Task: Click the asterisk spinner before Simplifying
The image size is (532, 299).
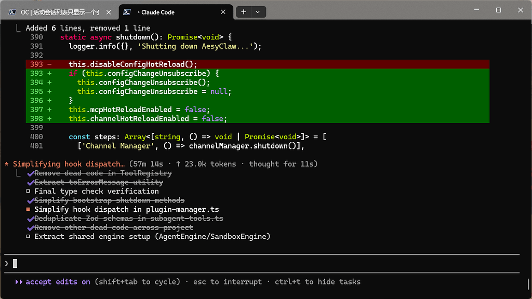Action: [x=6, y=164]
